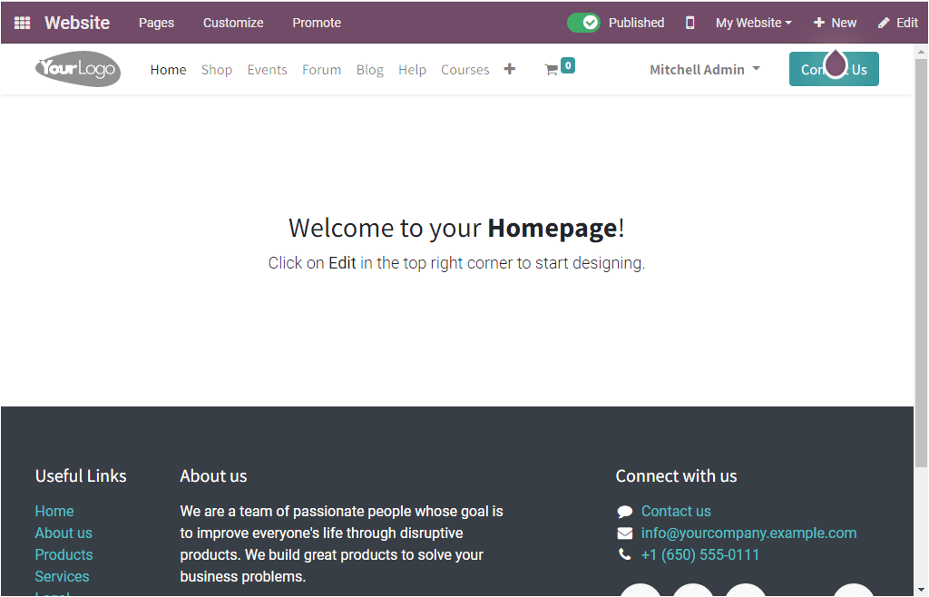Viewport: 929px width, 597px height.
Task: Open the Pages menu
Action: pyautogui.click(x=156, y=22)
